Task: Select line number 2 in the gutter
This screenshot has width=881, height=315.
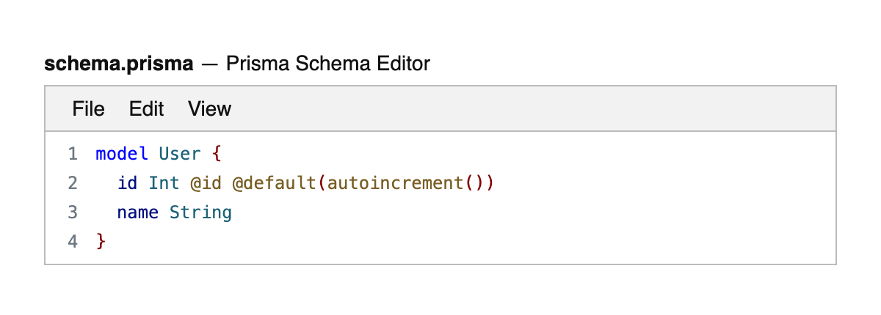Action: pyautogui.click(x=72, y=183)
